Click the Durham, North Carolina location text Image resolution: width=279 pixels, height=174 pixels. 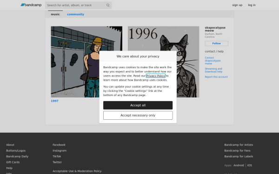[x=213, y=35]
